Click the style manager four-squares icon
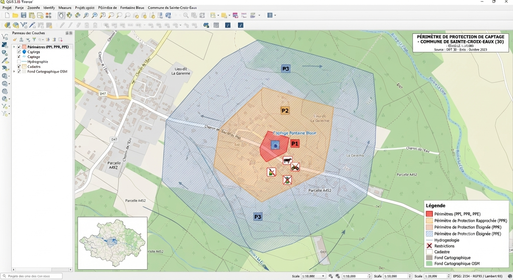513x280 pixels. (x=48, y=15)
